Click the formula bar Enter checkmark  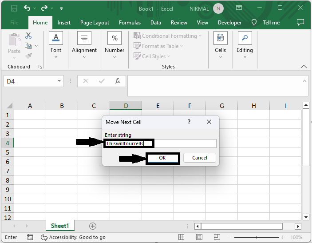(102, 81)
